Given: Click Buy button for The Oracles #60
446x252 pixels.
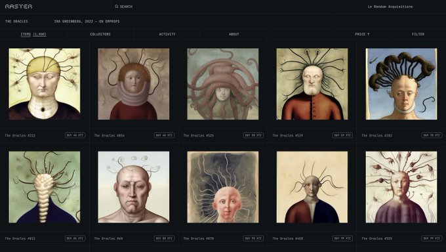Looking at the screenshot, I should [164, 238].
